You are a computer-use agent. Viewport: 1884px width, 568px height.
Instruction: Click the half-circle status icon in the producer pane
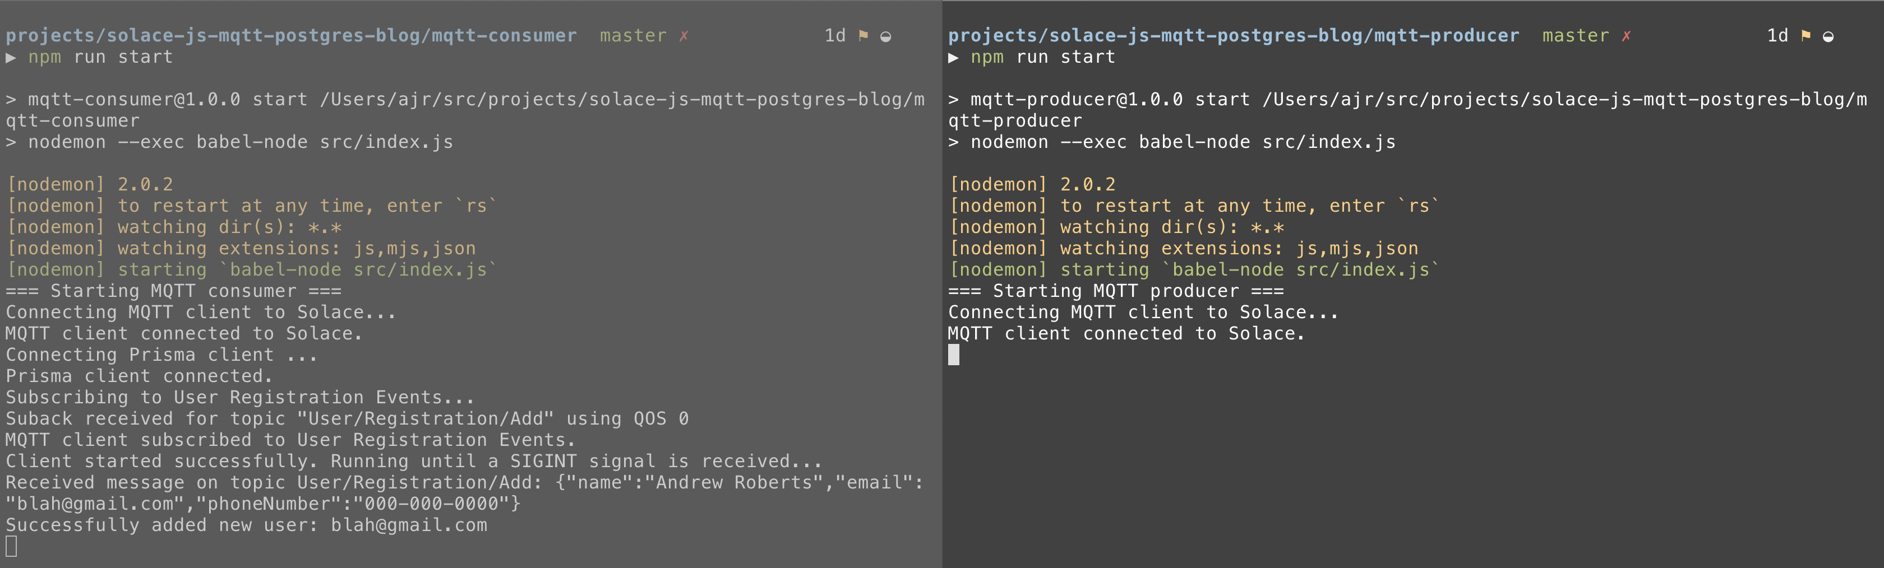click(1828, 36)
